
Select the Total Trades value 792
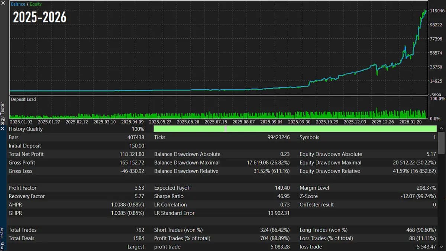140,230
